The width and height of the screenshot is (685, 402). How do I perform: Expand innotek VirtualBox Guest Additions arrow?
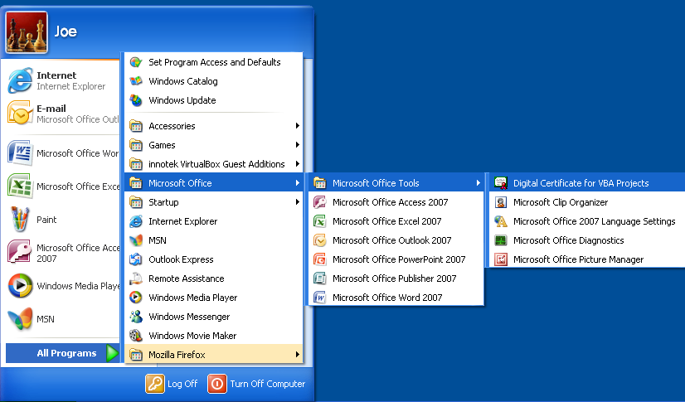(297, 164)
